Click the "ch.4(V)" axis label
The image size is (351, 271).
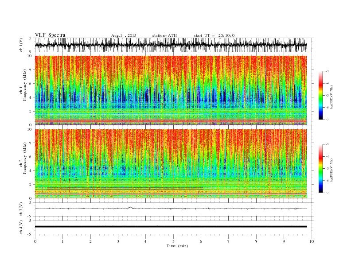tap(21, 227)
